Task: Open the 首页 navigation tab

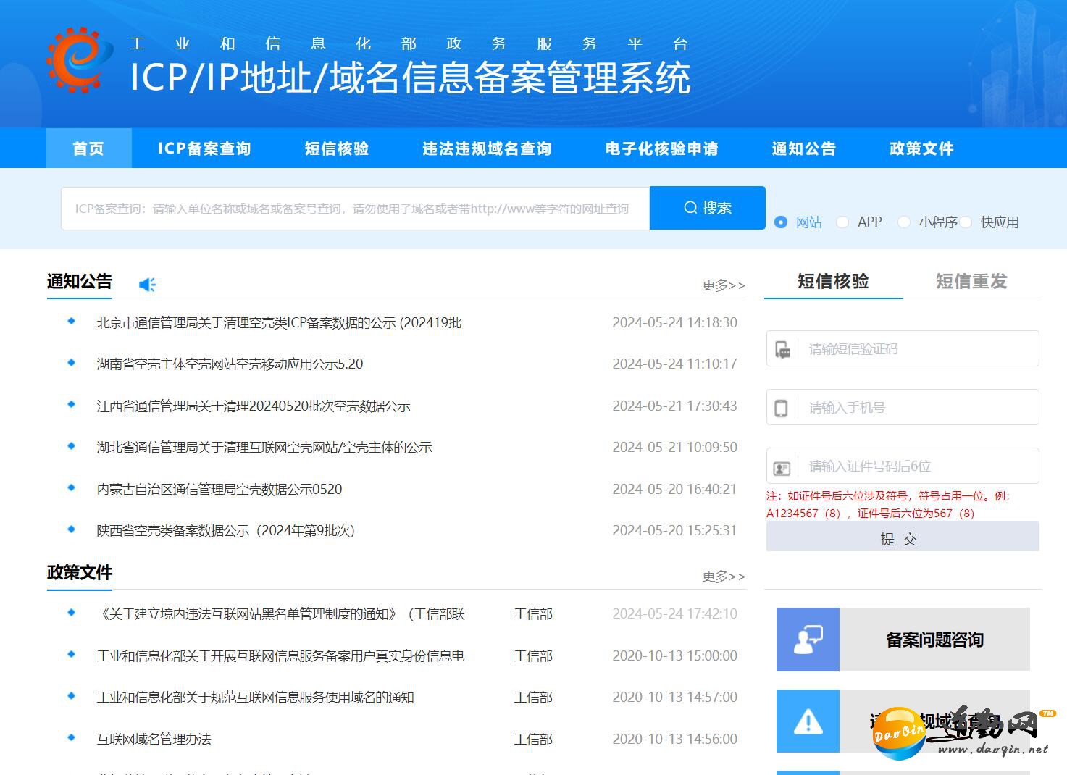Action: (88, 148)
